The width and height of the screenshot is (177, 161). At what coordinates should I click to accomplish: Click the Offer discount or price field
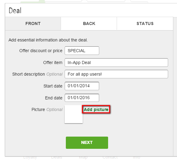tap(82, 51)
